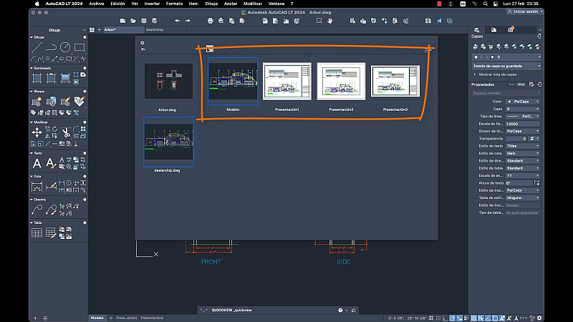Open the Tabla de estilo 'Ninguno' dropdown
This screenshot has height=322, width=573.
point(523,198)
